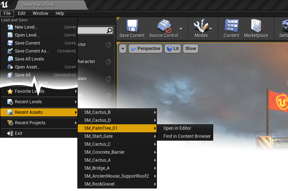
Task: Select SM_Start_Gate from recent assets
Action: pyautogui.click(x=98, y=136)
